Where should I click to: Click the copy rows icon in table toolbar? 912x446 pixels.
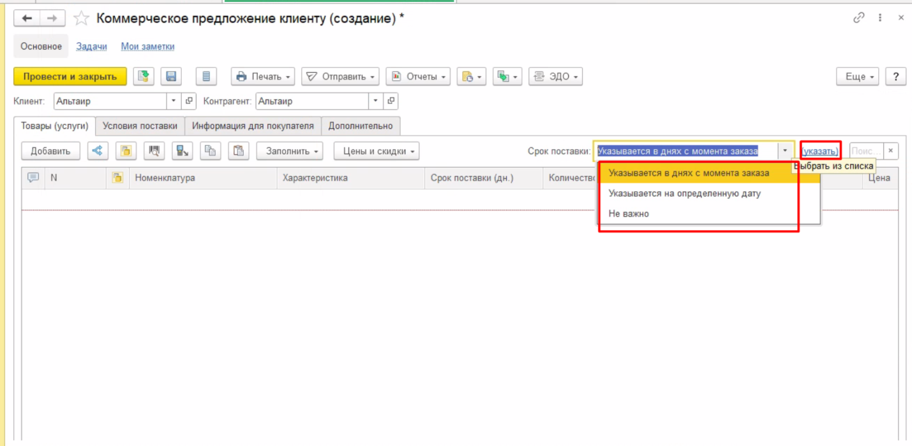tap(210, 151)
